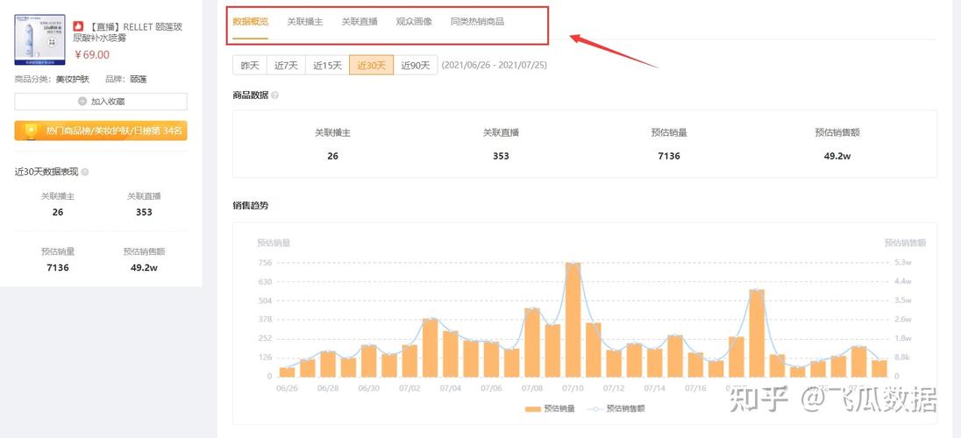Select the 近15天 date range button

tap(327, 65)
